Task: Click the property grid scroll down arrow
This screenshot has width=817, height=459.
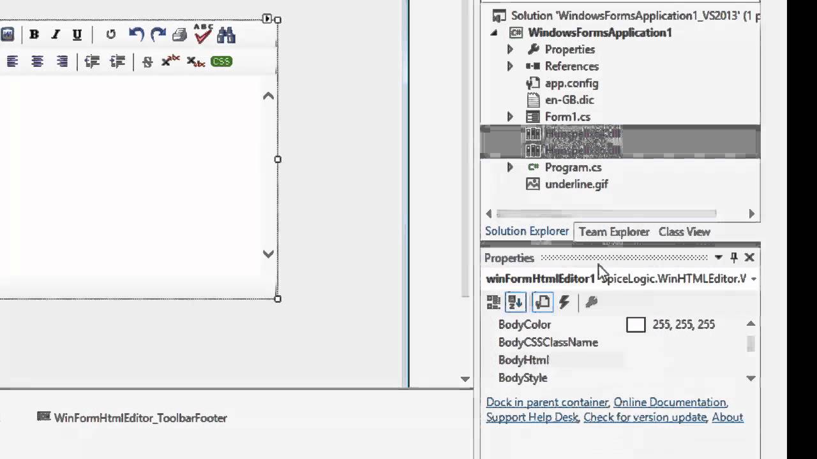Action: [x=751, y=378]
